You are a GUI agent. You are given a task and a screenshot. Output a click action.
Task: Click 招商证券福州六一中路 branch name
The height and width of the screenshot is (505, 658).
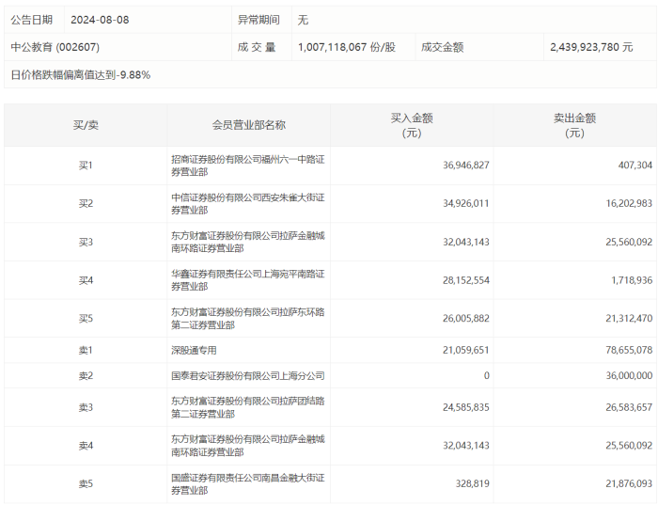point(247,166)
